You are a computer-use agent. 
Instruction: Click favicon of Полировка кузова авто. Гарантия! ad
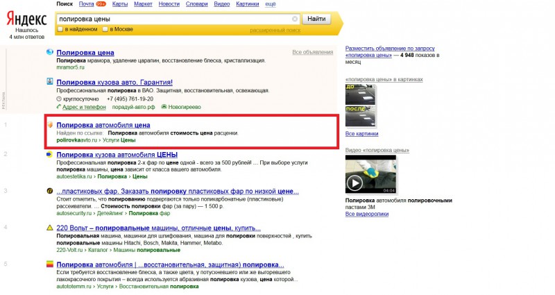tap(50, 81)
